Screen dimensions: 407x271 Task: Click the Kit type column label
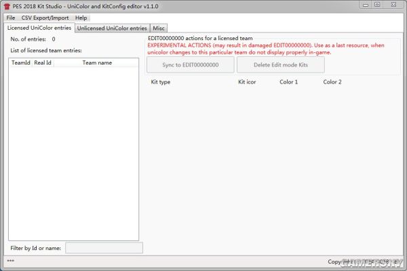[161, 82]
